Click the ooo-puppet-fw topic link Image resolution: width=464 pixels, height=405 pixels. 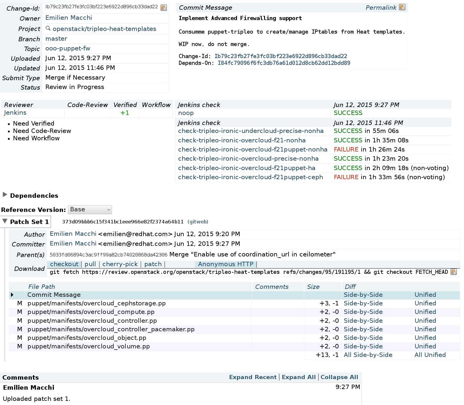click(x=68, y=48)
